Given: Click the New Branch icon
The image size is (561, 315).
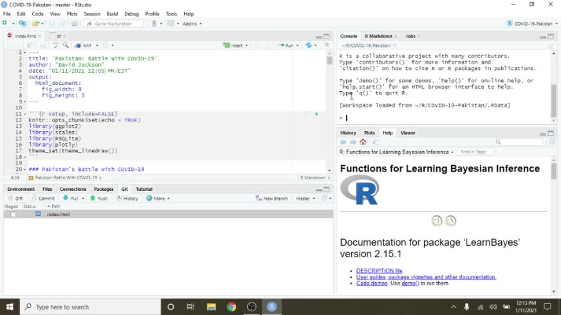Looking at the screenshot, I should pos(259,199).
